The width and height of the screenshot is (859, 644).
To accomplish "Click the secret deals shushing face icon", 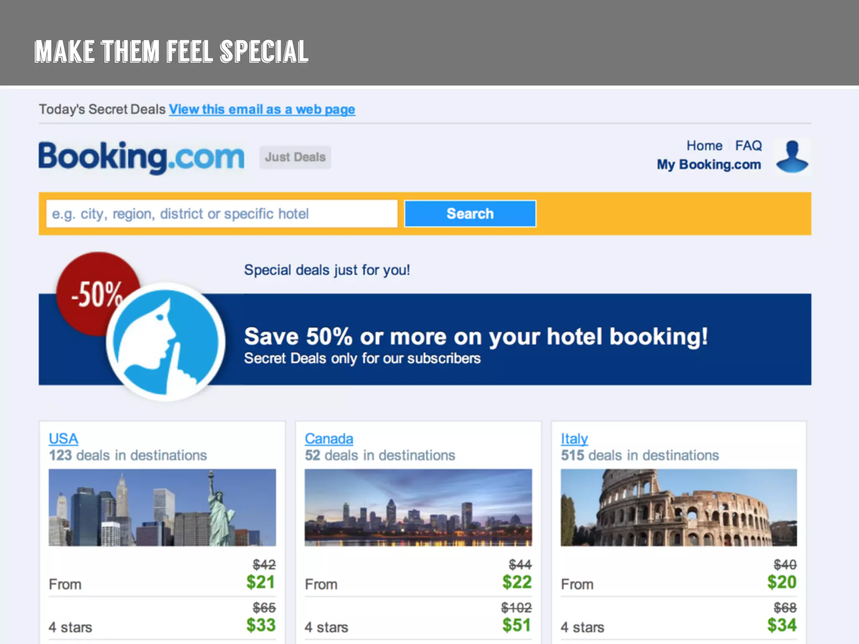I will pos(166,341).
